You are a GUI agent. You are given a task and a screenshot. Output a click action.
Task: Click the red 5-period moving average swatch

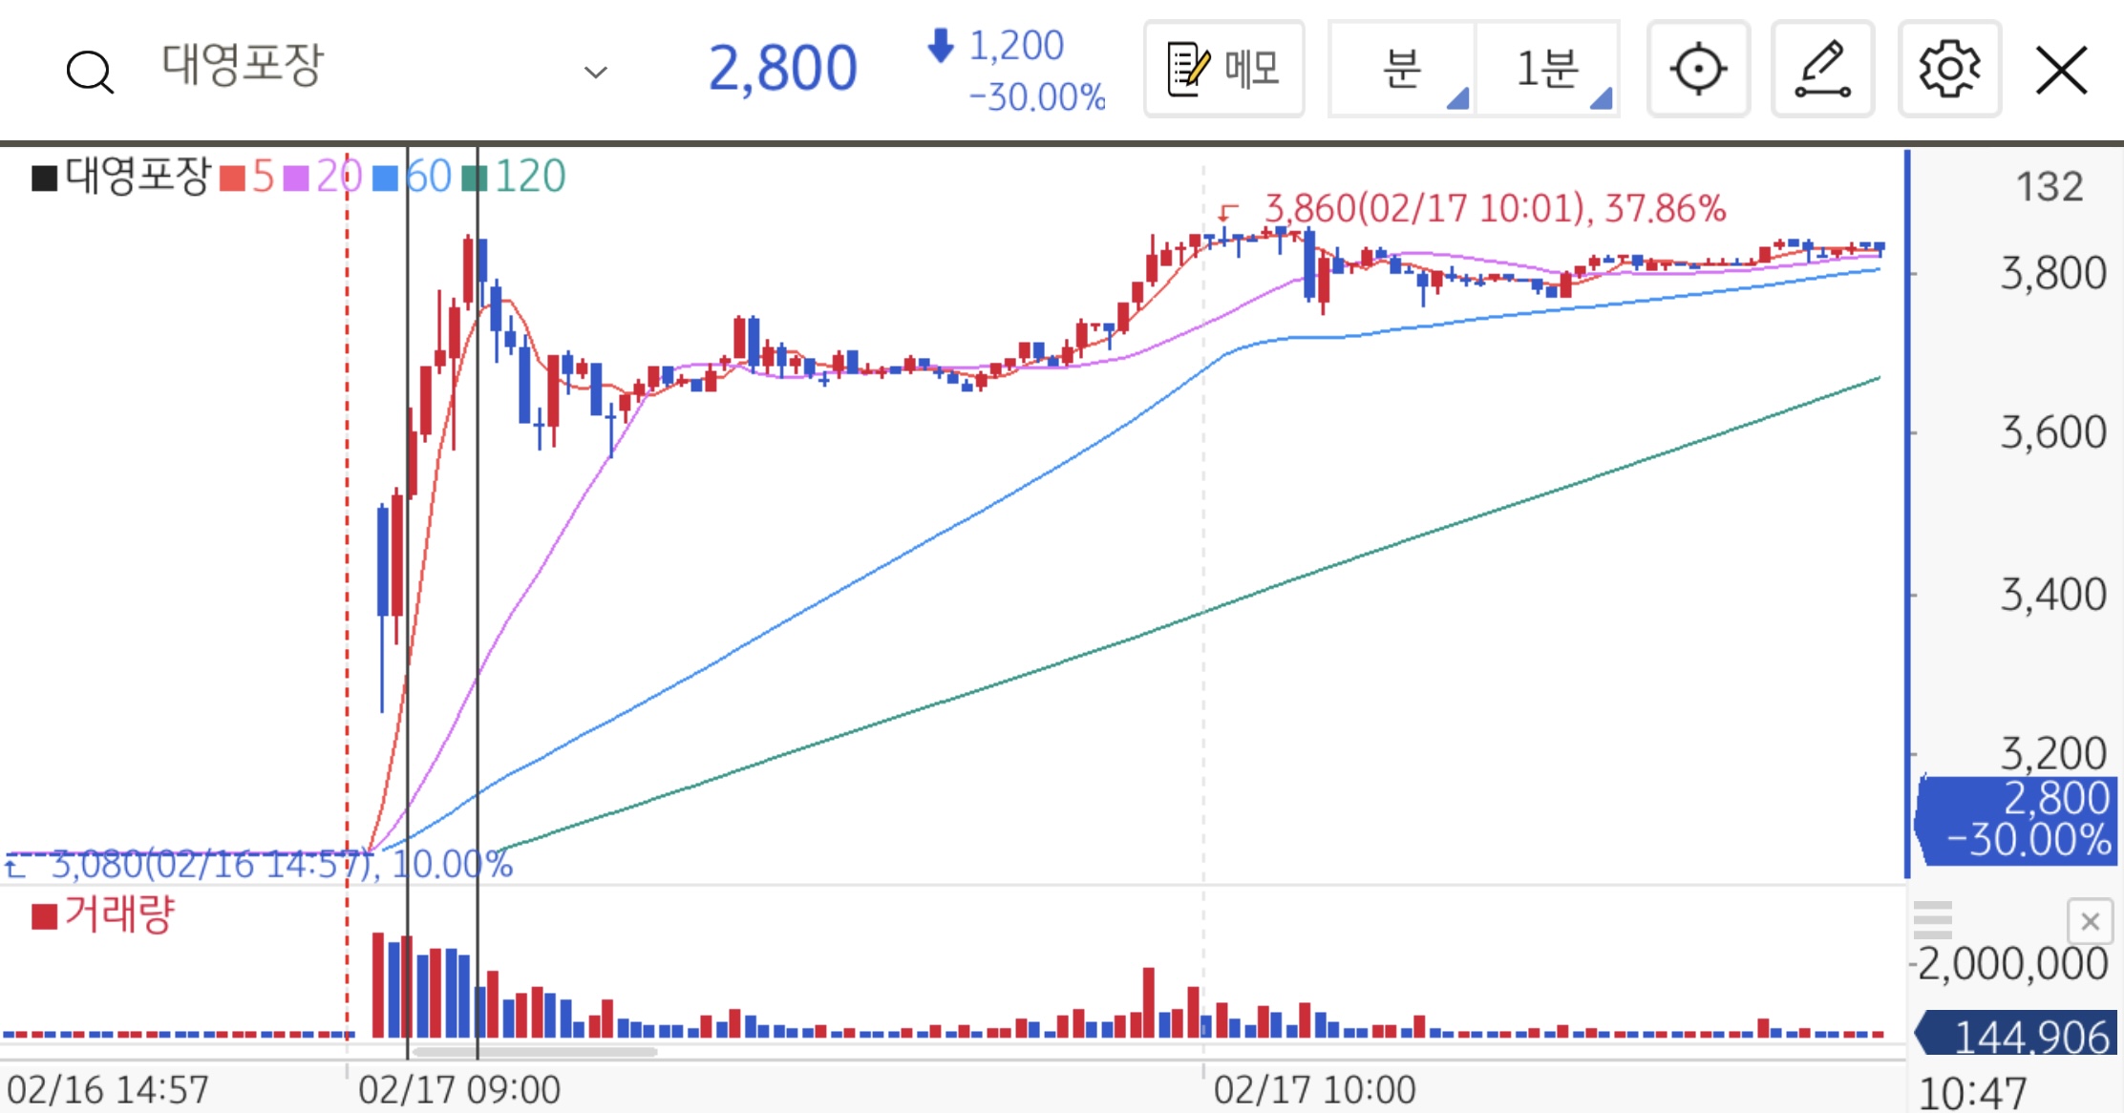[232, 178]
